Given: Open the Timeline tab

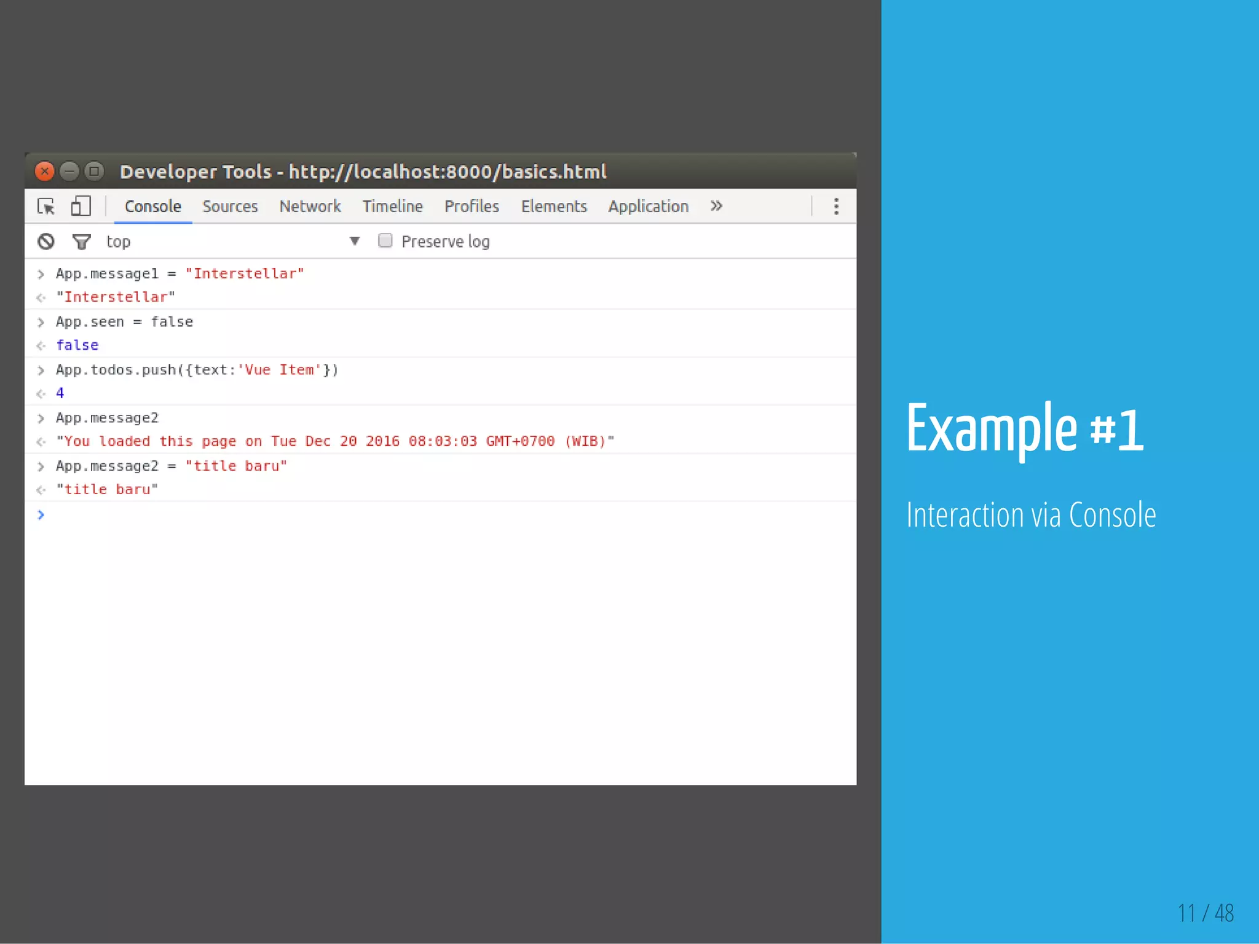Looking at the screenshot, I should (x=392, y=206).
